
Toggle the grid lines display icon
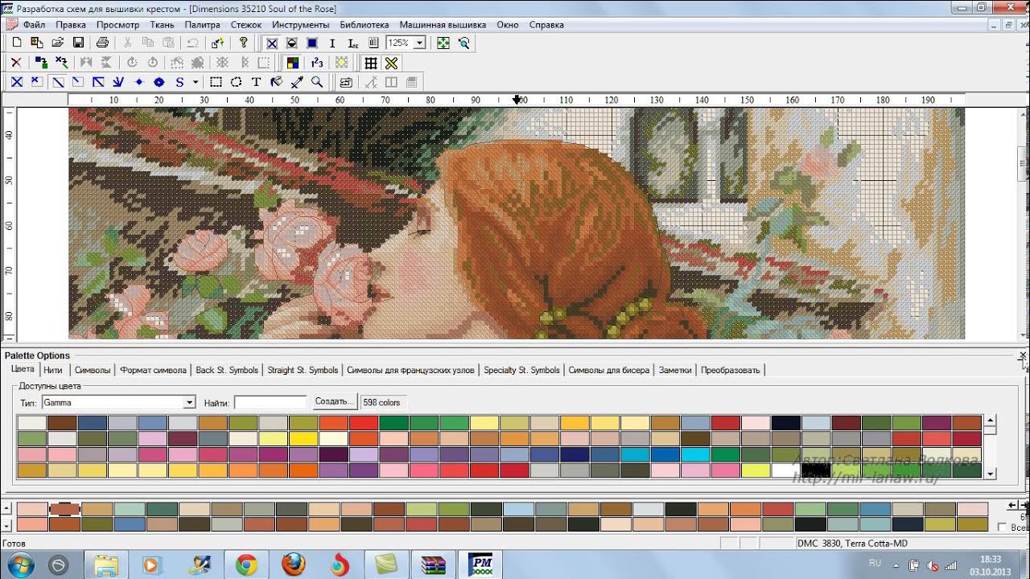(371, 63)
